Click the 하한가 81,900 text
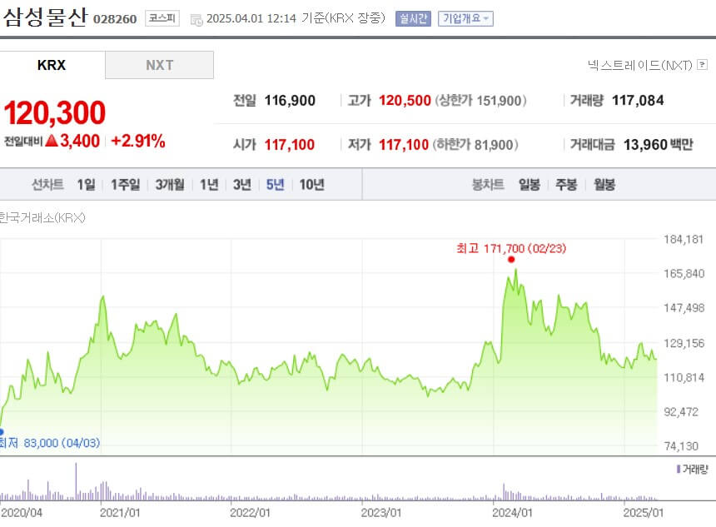This screenshot has height=527, width=716. point(475,145)
